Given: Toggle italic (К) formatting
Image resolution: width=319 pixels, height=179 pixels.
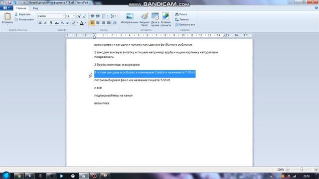Looking at the screenshot, I should tap(45, 23).
